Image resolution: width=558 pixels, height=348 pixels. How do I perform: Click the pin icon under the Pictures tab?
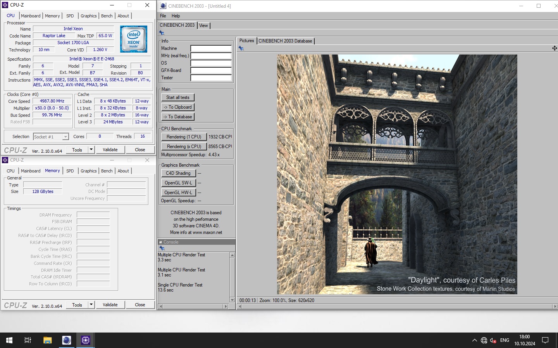coord(241,48)
